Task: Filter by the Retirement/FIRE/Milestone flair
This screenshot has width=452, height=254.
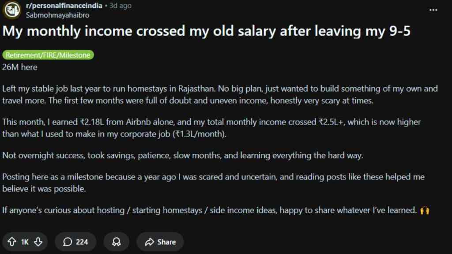Action: [48, 56]
